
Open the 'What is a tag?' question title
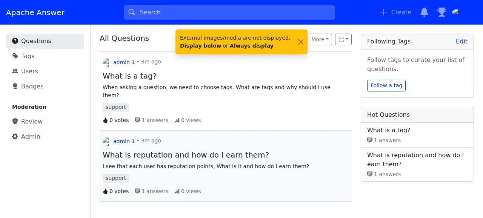point(129,76)
